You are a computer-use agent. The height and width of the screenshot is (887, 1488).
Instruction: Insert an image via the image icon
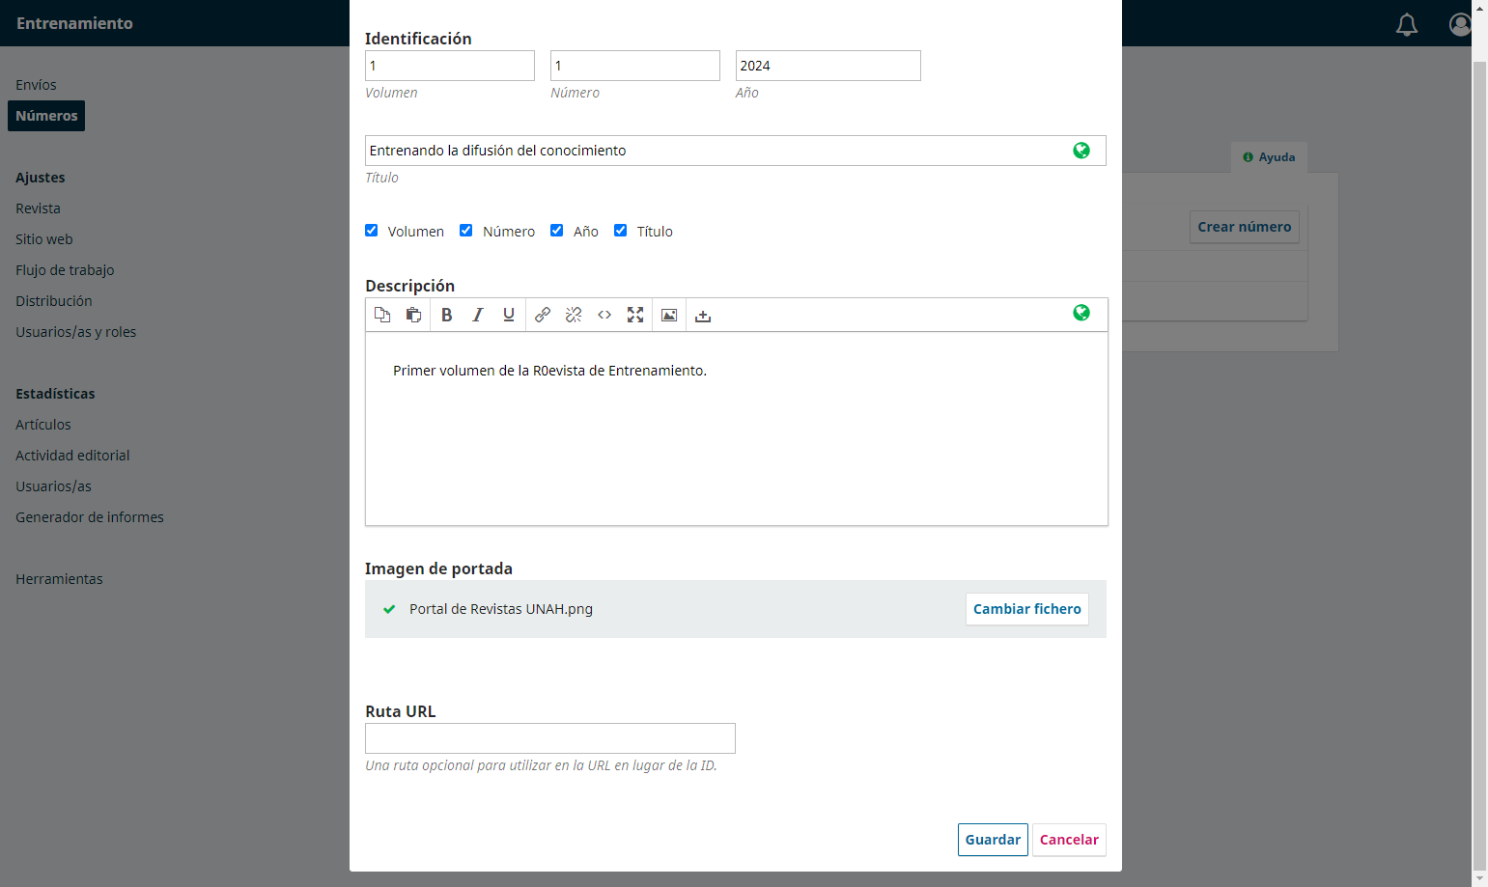(x=669, y=315)
